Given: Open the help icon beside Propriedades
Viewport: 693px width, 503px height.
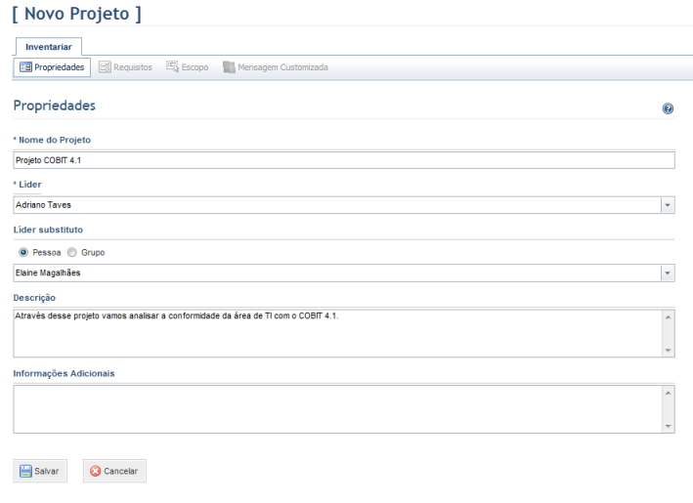Looking at the screenshot, I should [x=668, y=108].
